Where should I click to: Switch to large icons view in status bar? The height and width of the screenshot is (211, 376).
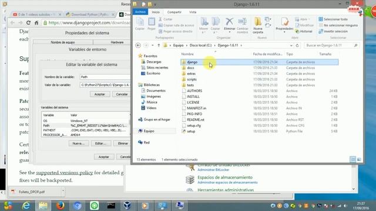click(359, 159)
